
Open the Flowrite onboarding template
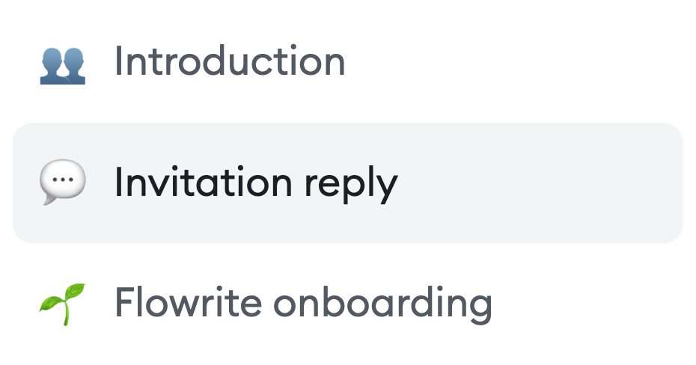point(302,303)
